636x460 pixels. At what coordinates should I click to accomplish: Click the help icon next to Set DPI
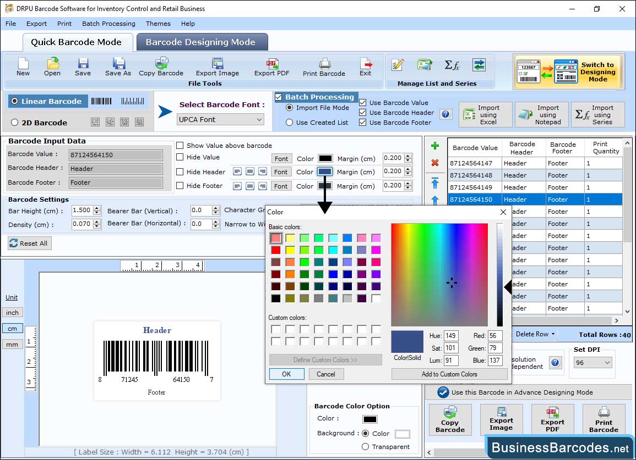coord(555,362)
